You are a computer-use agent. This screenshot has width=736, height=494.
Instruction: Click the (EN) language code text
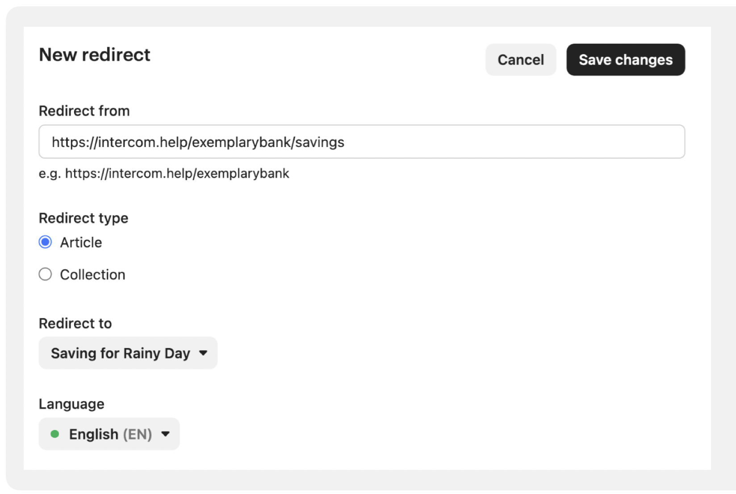[x=138, y=434]
